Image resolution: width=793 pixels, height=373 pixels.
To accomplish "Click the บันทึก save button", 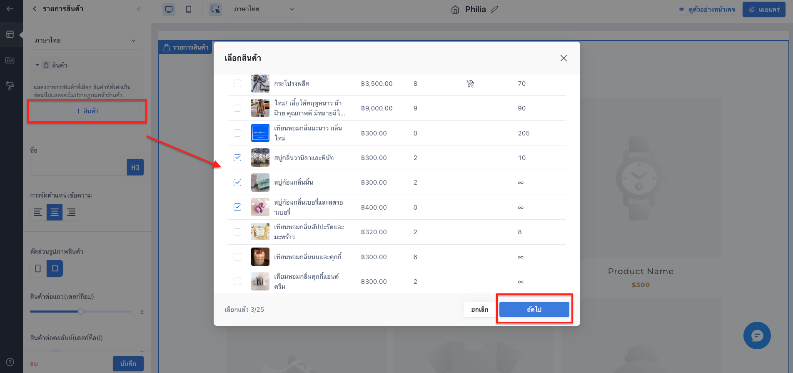I will click(128, 363).
